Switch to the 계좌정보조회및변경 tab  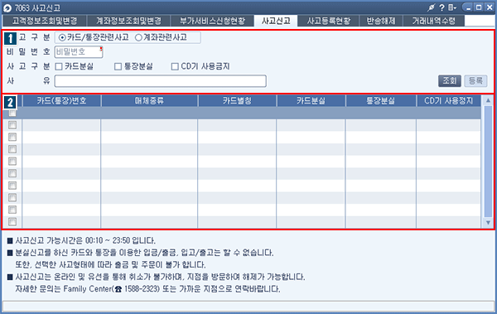point(128,21)
